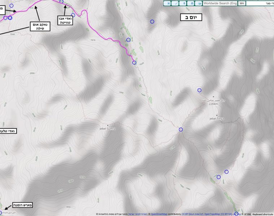The image size is (274, 216).
Task: Click the X clear button in toolbar
Action: (x=168, y=3)
